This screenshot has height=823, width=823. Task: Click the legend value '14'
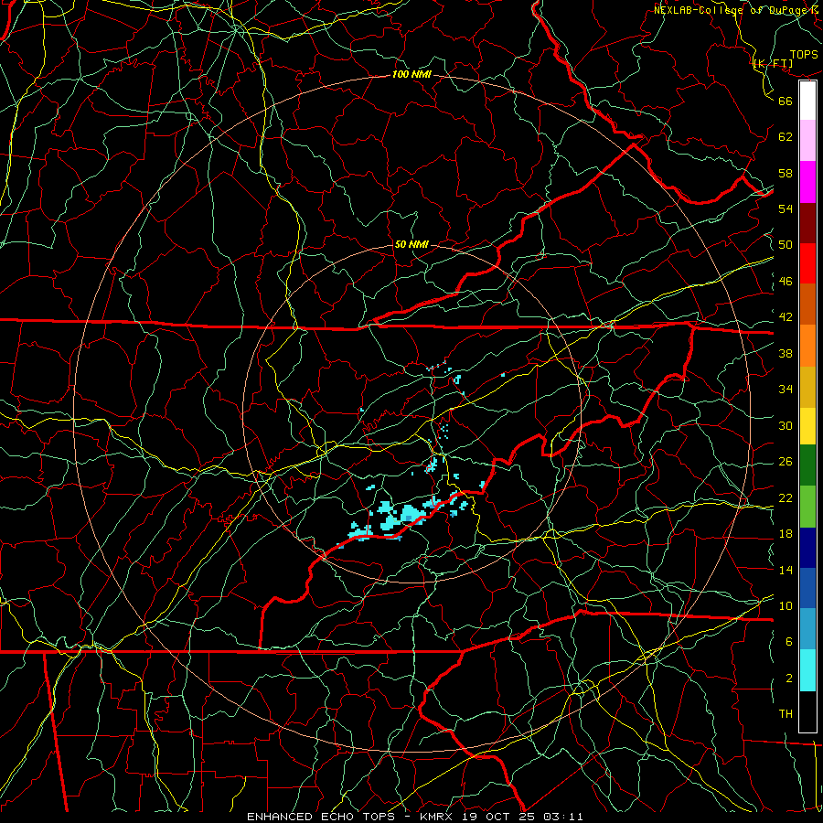click(786, 570)
